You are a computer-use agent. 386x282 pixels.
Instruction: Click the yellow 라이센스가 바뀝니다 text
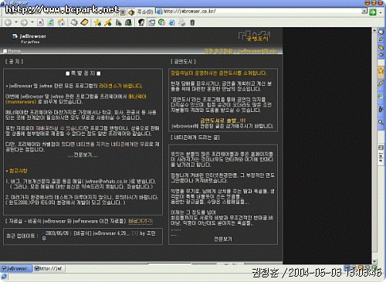click(120, 86)
